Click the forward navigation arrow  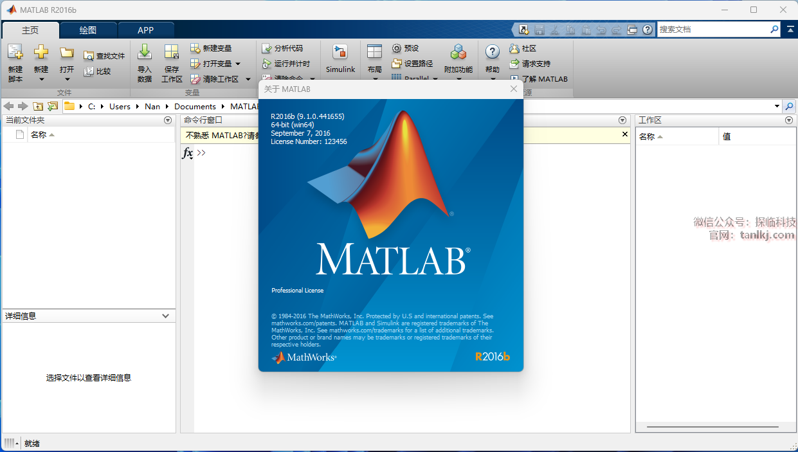[x=23, y=106]
